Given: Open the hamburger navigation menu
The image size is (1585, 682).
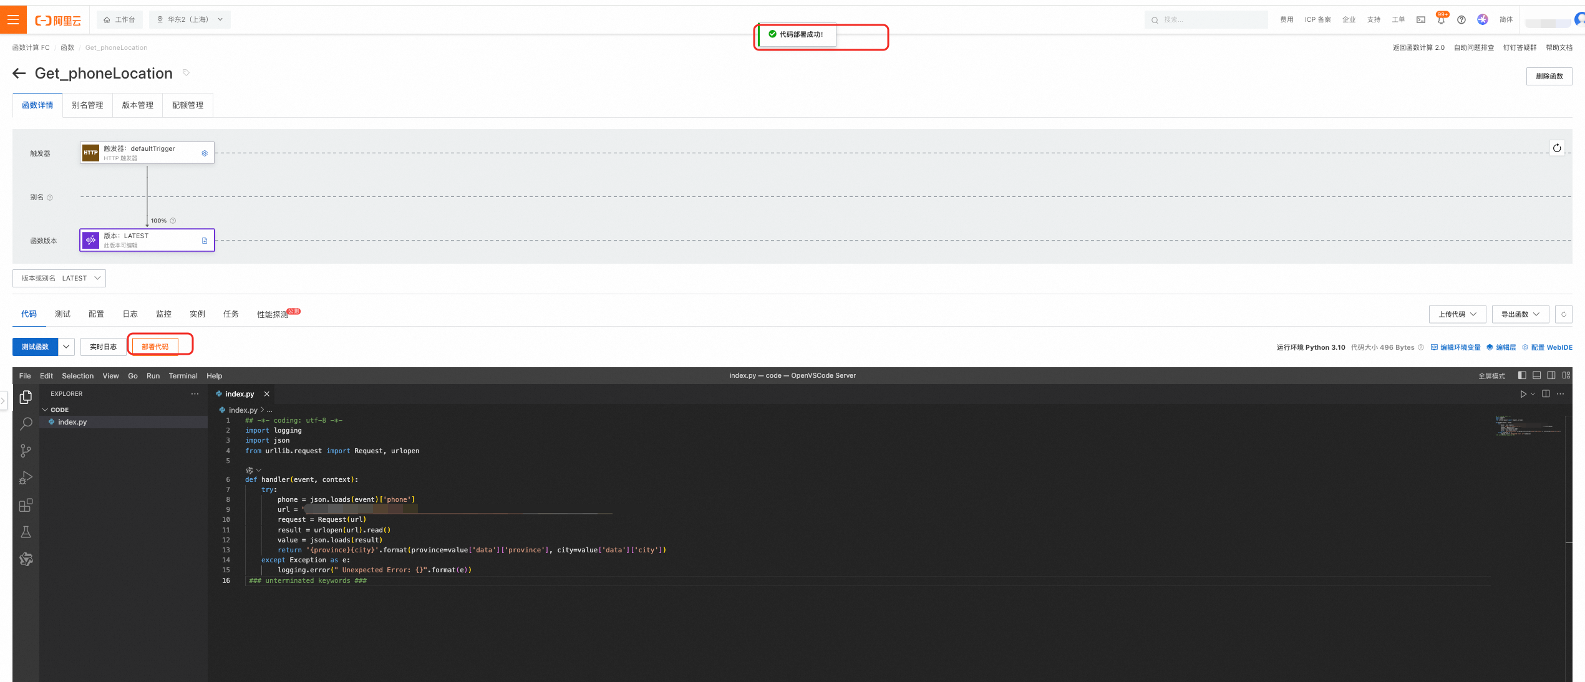Looking at the screenshot, I should point(13,20).
